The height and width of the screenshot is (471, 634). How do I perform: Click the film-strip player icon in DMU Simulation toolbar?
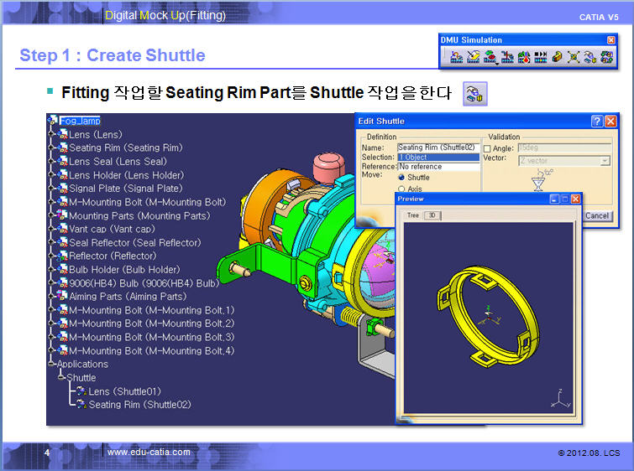(x=541, y=58)
